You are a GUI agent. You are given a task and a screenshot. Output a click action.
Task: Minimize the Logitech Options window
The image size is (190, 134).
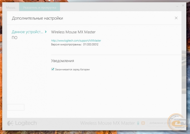coord(177,6)
